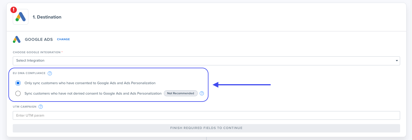Click the Not Recommended badge
The height and width of the screenshot is (140, 412).
pyautogui.click(x=181, y=93)
